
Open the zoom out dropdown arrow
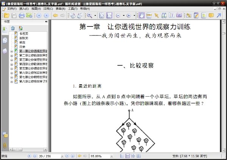(124, 15)
